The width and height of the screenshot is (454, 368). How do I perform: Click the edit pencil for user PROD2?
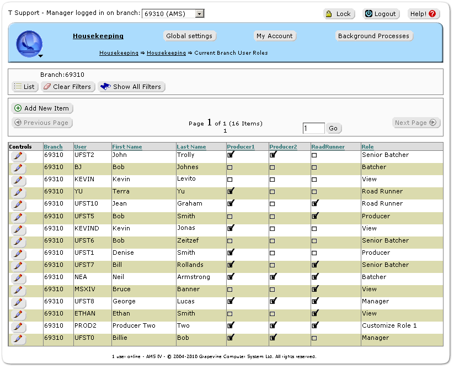click(18, 327)
